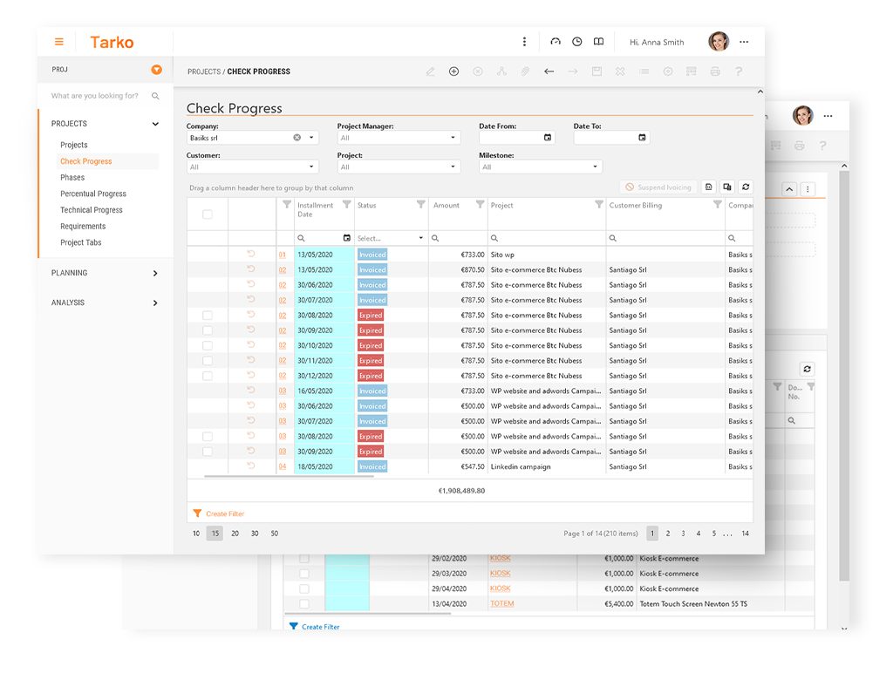Viewport: 893px width, 680px height.
Task: Open the dashboard gauge icon in header
Action: click(556, 42)
